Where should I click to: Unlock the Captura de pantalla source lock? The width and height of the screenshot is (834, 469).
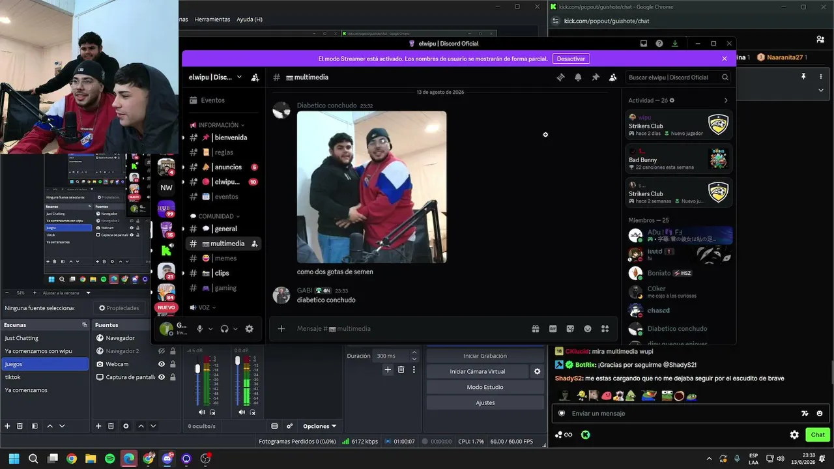(173, 377)
